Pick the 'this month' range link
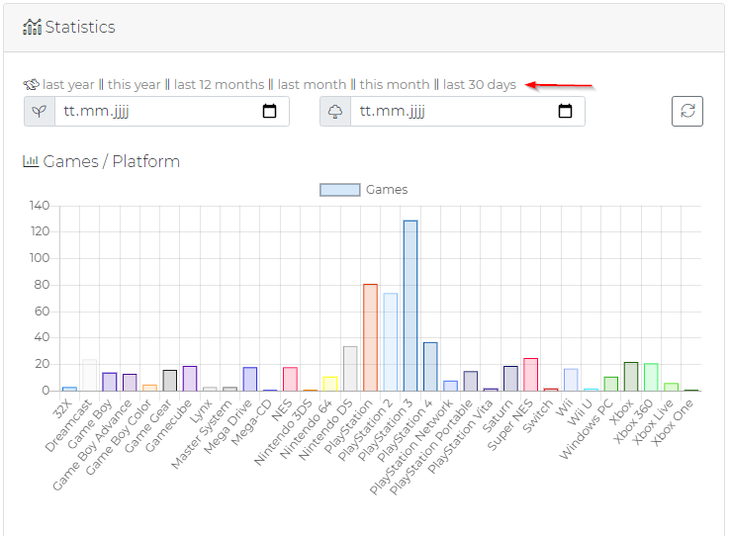Screen dimensions: 729x536 [x=395, y=85]
